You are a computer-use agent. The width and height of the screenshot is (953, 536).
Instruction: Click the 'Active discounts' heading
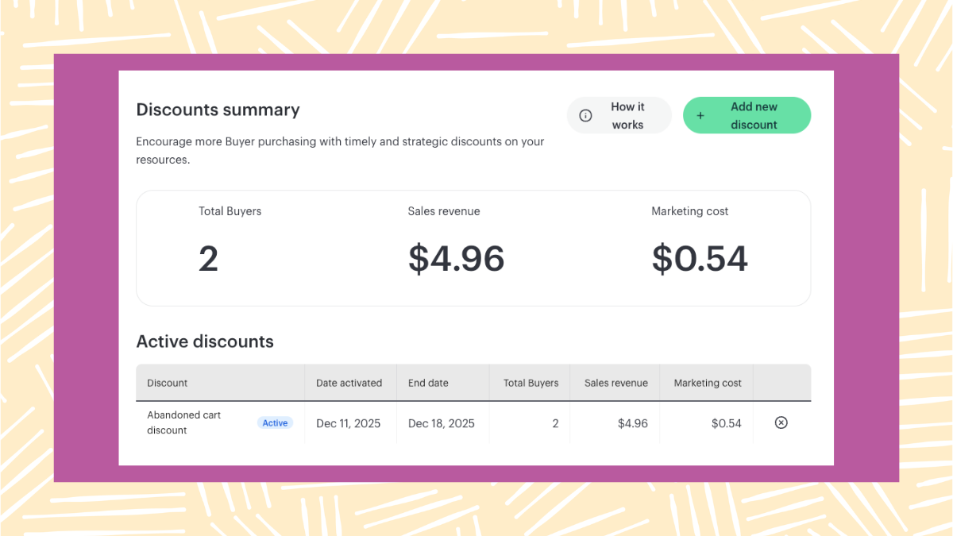point(205,341)
